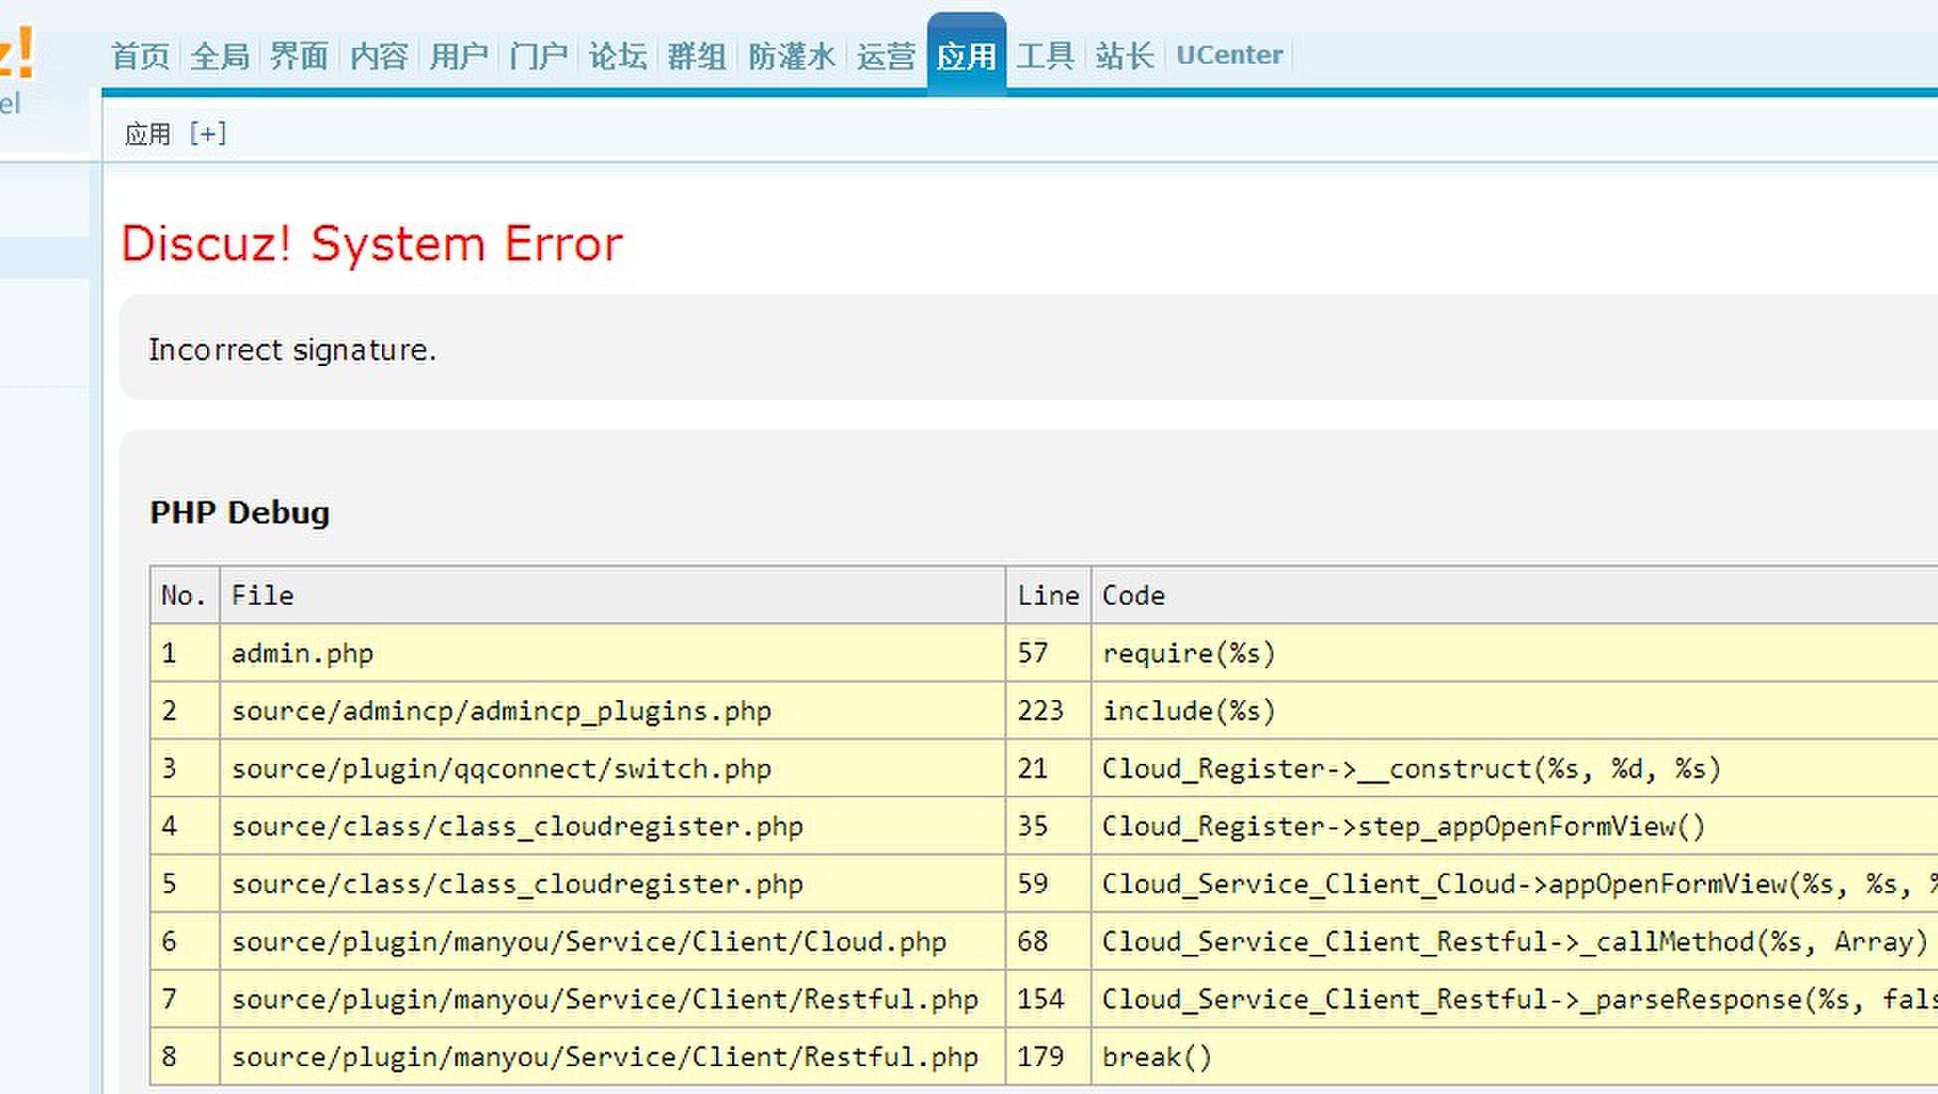1938x1094 pixels.
Task: Click the qqconnect/switch.php table row
Action: click(x=500, y=769)
